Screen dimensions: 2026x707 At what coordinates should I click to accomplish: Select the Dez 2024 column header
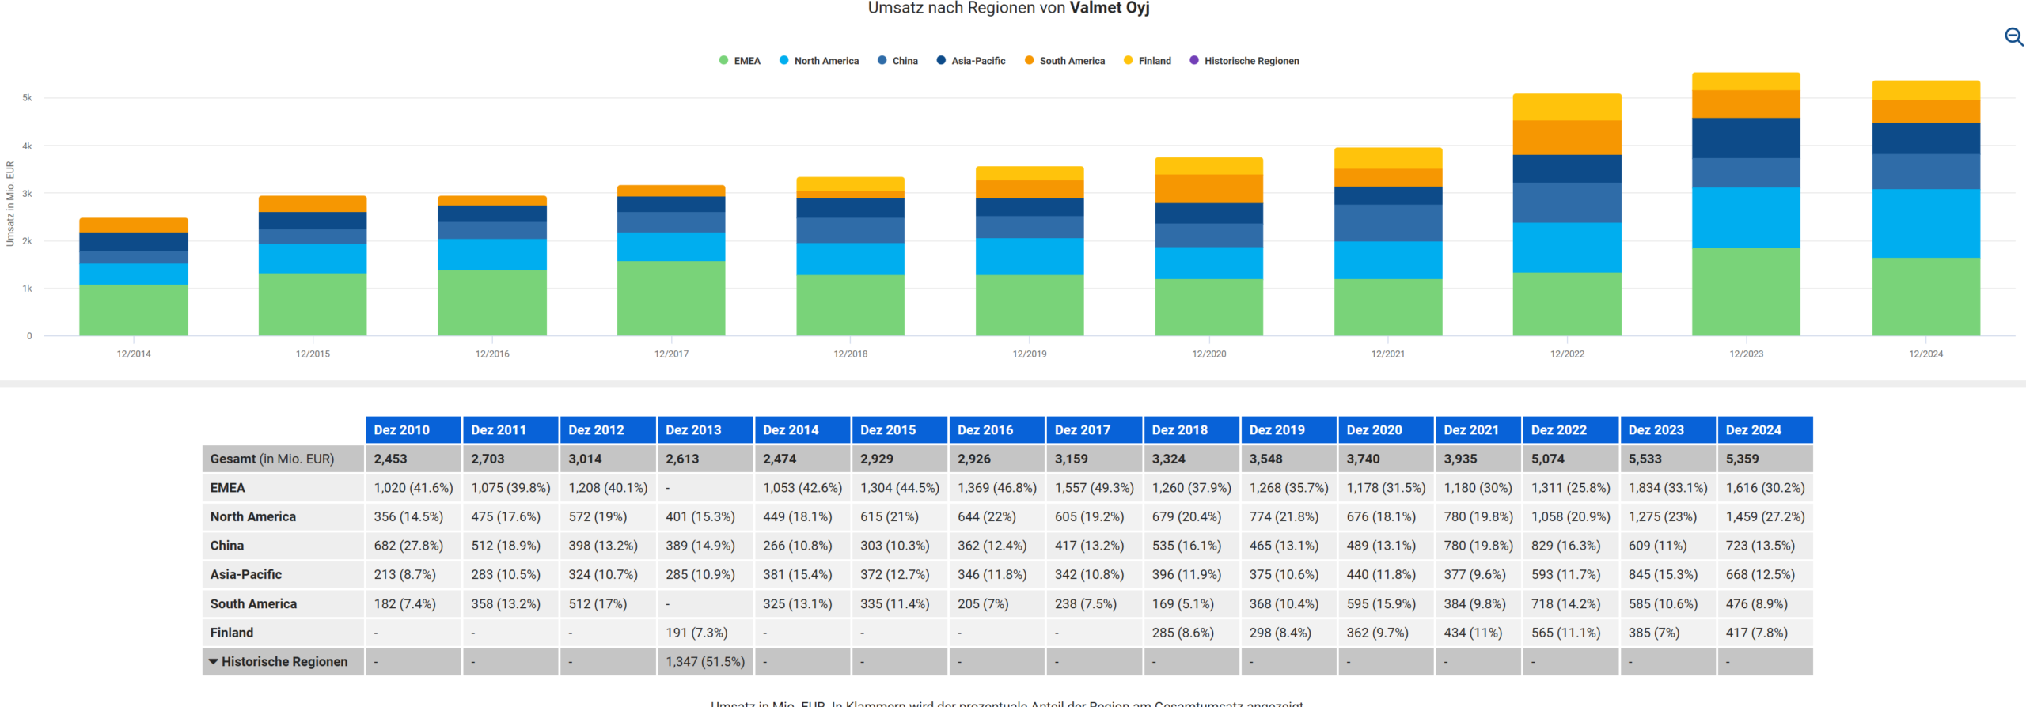click(1764, 430)
